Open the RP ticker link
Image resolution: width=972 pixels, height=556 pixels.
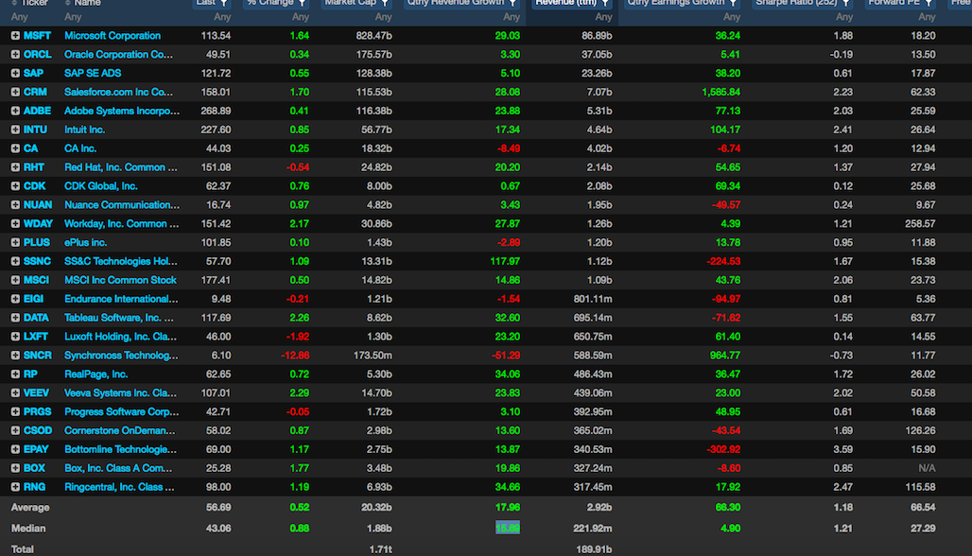pyautogui.click(x=30, y=374)
